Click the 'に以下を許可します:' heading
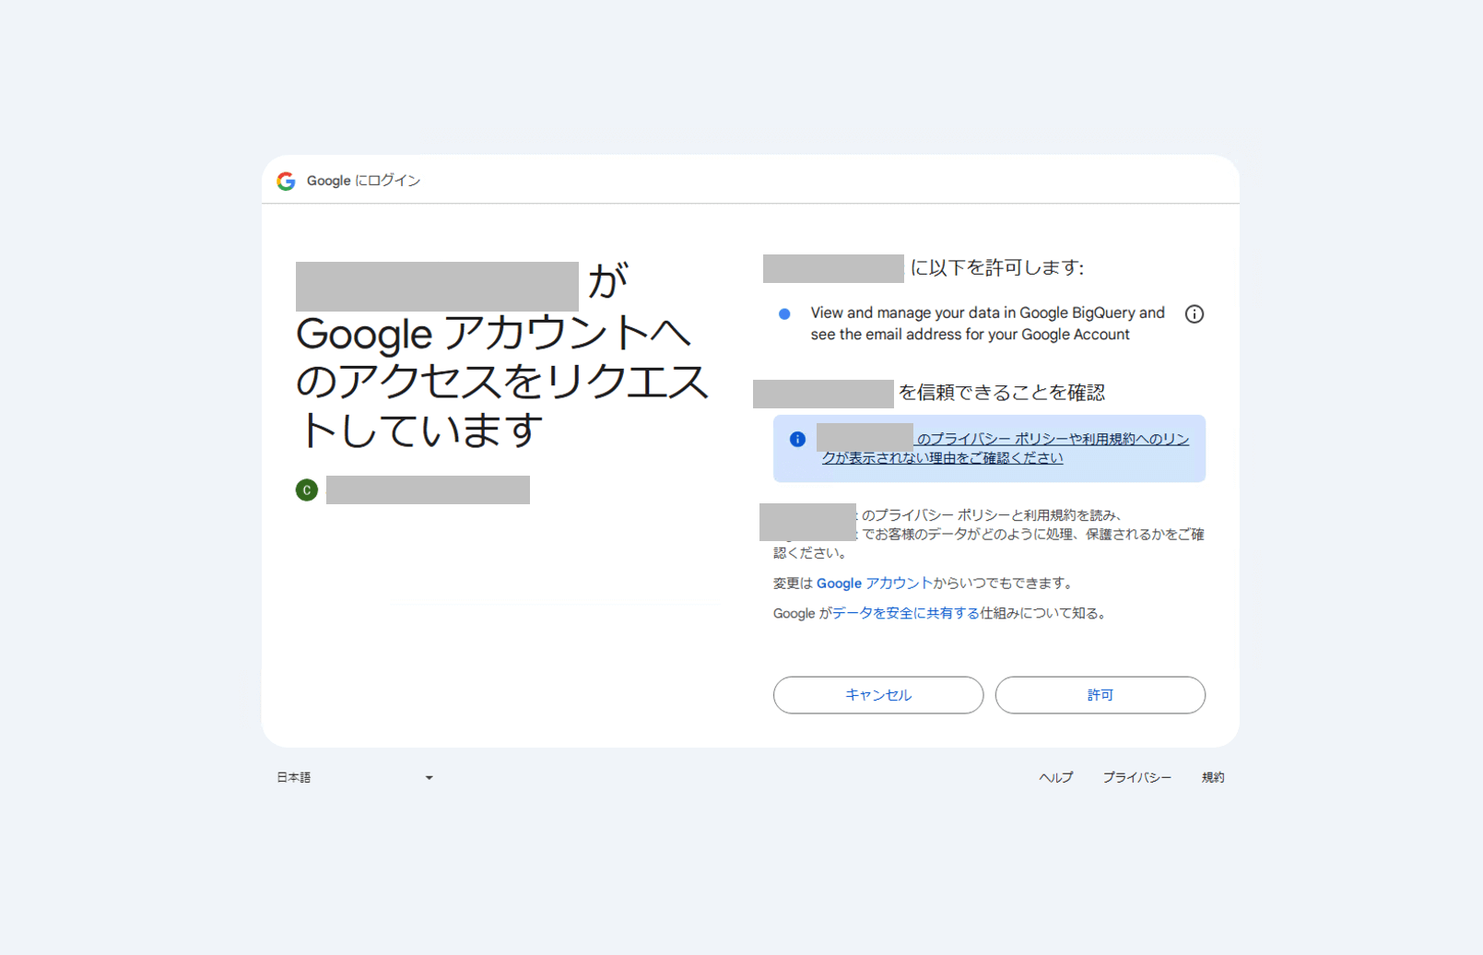Image resolution: width=1483 pixels, height=955 pixels. pyautogui.click(x=997, y=268)
